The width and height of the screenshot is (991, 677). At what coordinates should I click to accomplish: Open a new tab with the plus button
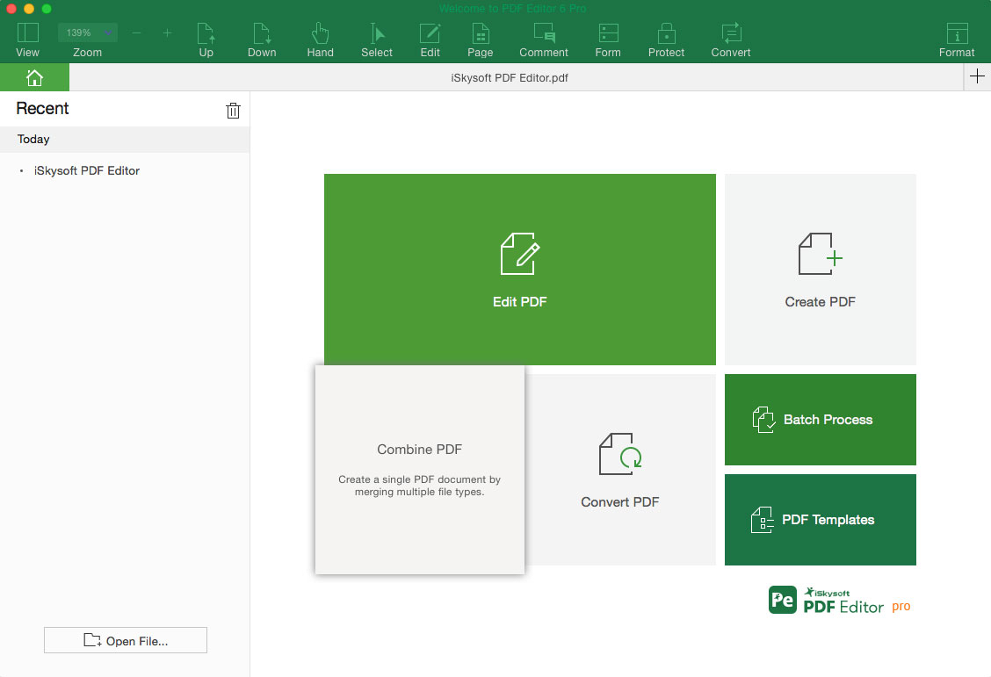click(x=977, y=76)
